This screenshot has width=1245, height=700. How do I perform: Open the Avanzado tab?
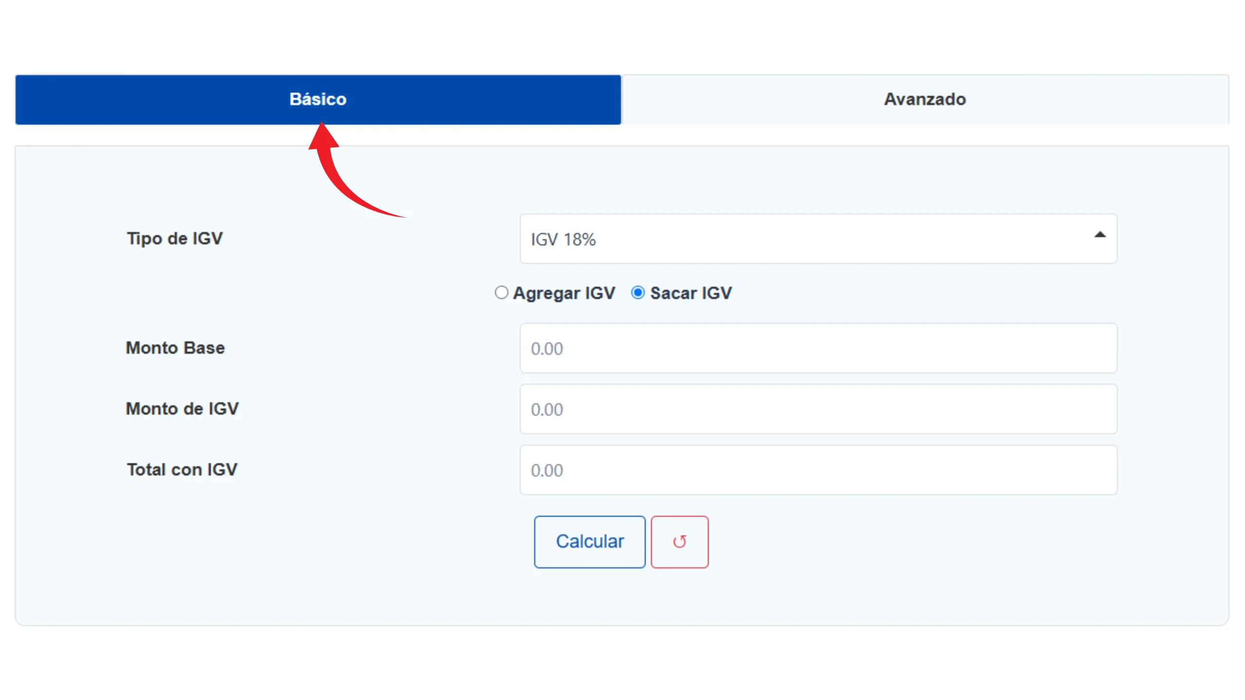point(925,100)
